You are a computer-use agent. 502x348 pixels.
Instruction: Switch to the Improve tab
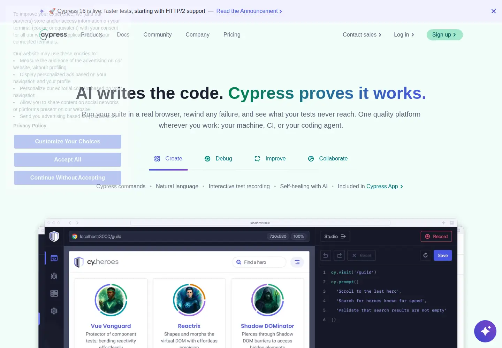pos(270,159)
